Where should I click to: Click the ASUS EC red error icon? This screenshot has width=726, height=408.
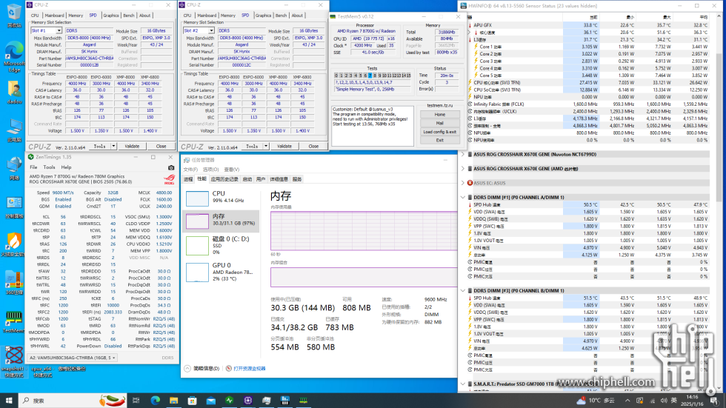tap(470, 183)
